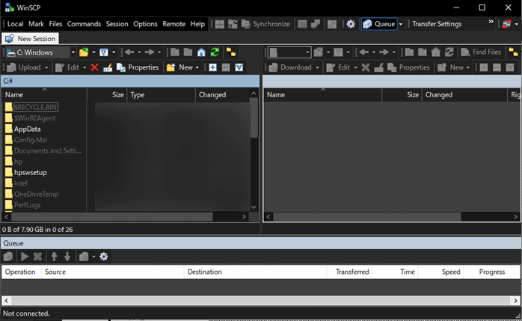Open the Remote menu

click(x=174, y=24)
